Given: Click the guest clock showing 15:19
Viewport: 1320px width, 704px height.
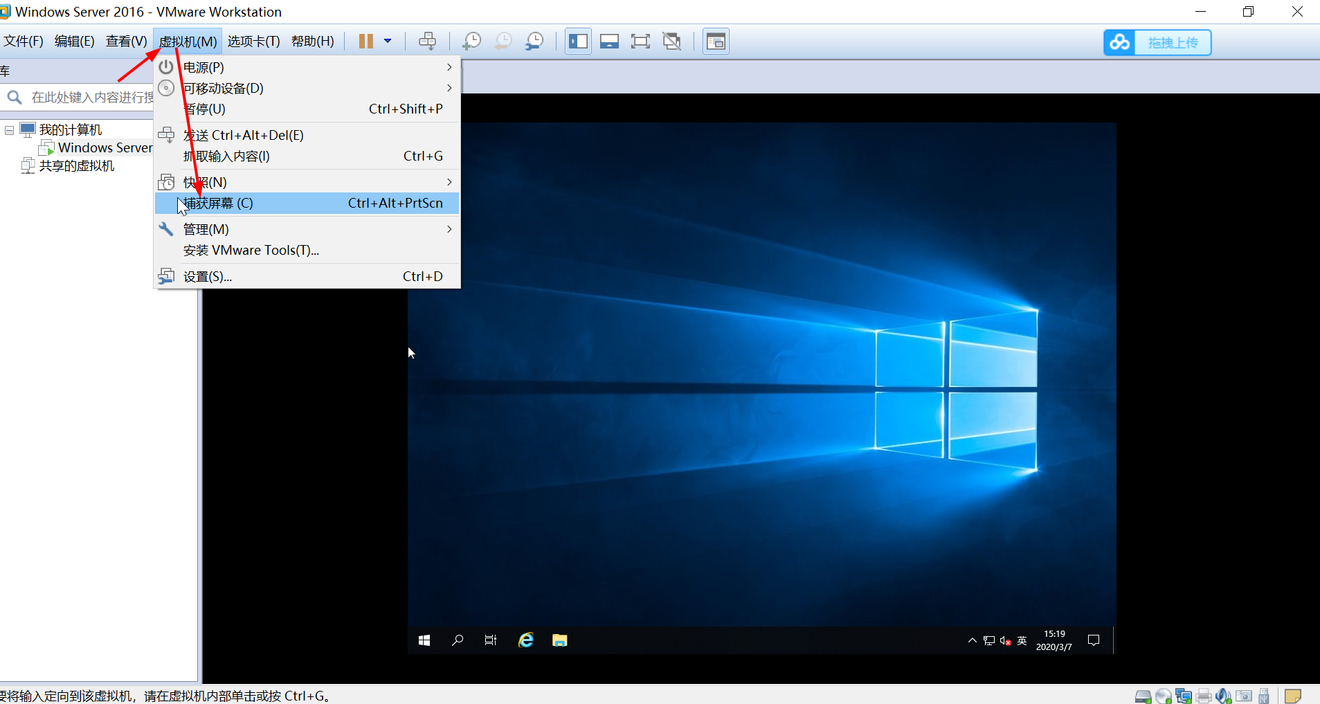Looking at the screenshot, I should 1054,640.
